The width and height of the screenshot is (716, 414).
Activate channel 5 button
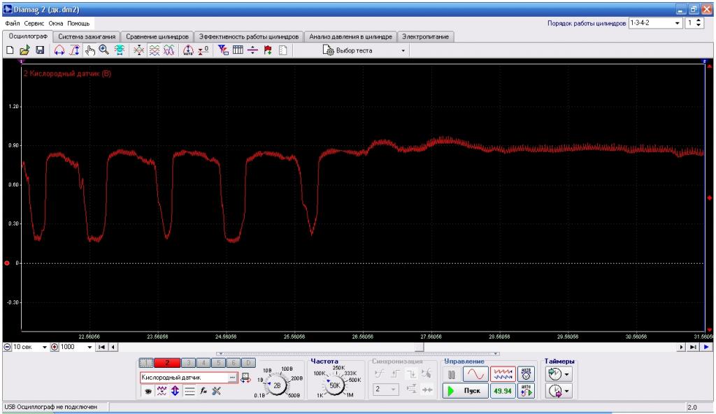[x=218, y=363]
